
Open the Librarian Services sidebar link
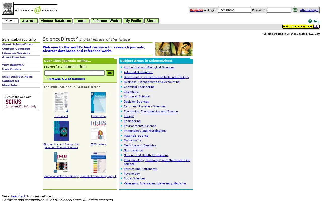tap(16, 53)
